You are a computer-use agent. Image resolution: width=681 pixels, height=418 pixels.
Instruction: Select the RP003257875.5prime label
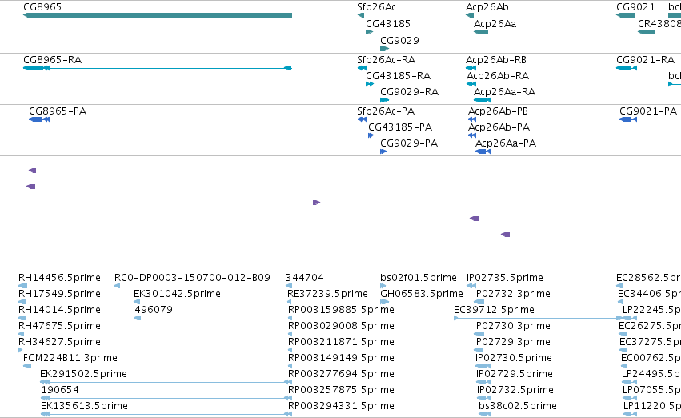point(342,390)
